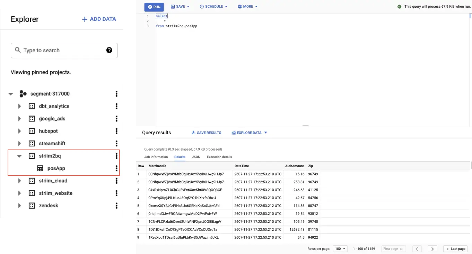Click the posApp table icon
The width and height of the screenshot is (472, 254).
pos(40,169)
